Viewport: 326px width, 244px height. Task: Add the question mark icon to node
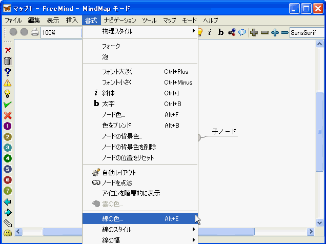[8, 72]
